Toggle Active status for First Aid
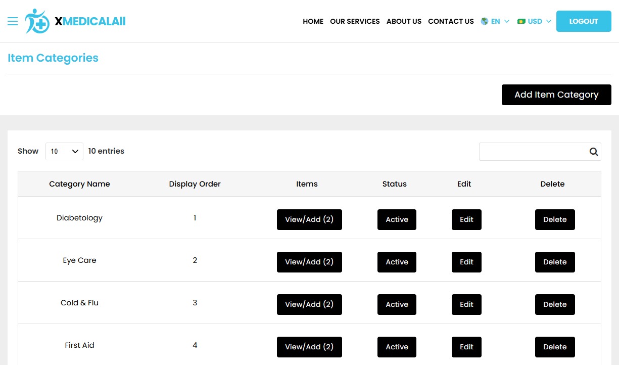 [397, 347]
